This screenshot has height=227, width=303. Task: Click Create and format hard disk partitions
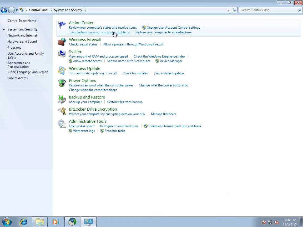[175, 126]
